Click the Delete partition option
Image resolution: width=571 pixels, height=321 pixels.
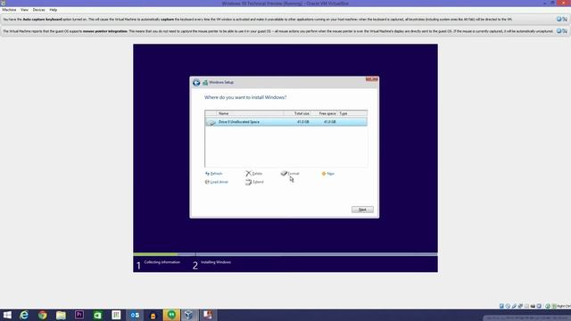click(x=253, y=174)
